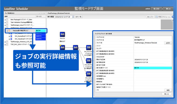Select the SW_NomalEnd row
Image resolution: width=177 pixels, height=104 pixels.
[x=25, y=36]
